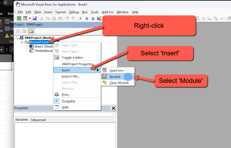Click the Reset stop icon in the toolbar
Image resolution: width=231 pixels, height=148 pixels.
point(93,18)
